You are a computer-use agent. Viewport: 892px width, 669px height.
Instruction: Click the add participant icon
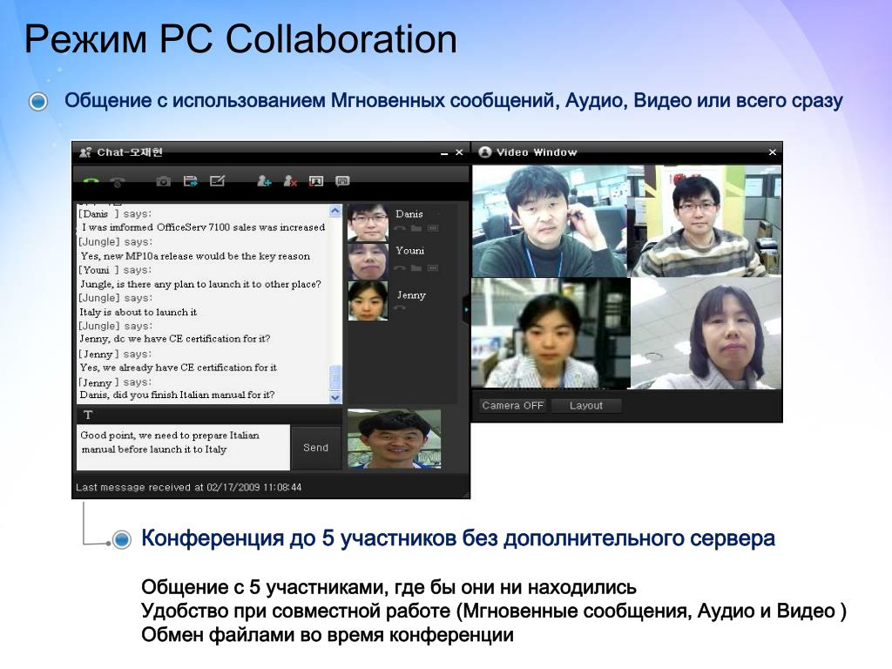264,181
